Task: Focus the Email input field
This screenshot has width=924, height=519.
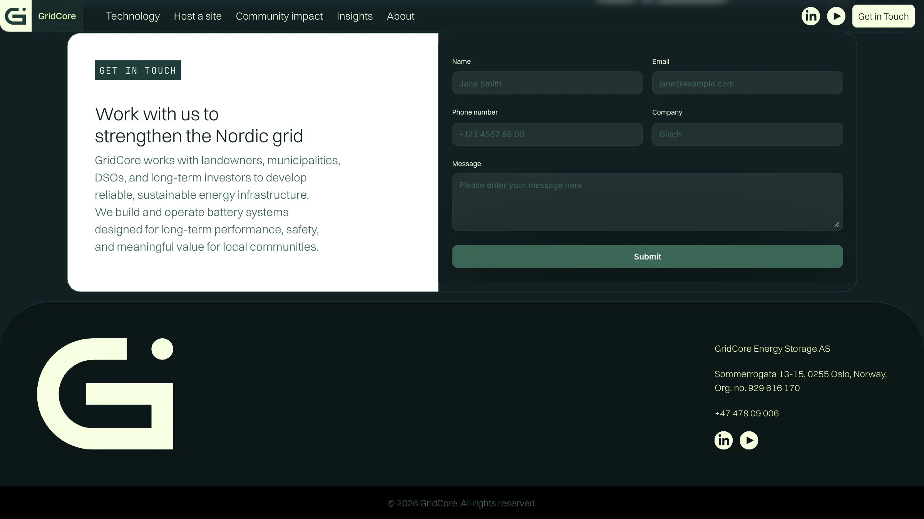Action: click(747, 83)
